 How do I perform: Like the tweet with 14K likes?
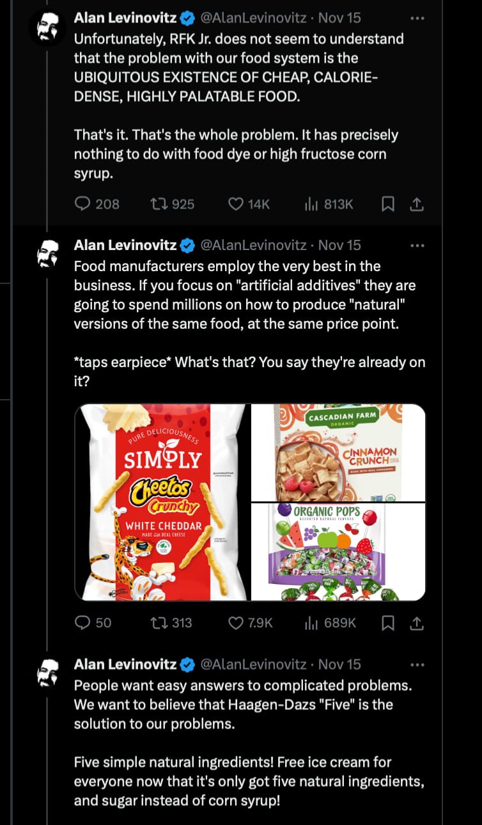[249, 204]
